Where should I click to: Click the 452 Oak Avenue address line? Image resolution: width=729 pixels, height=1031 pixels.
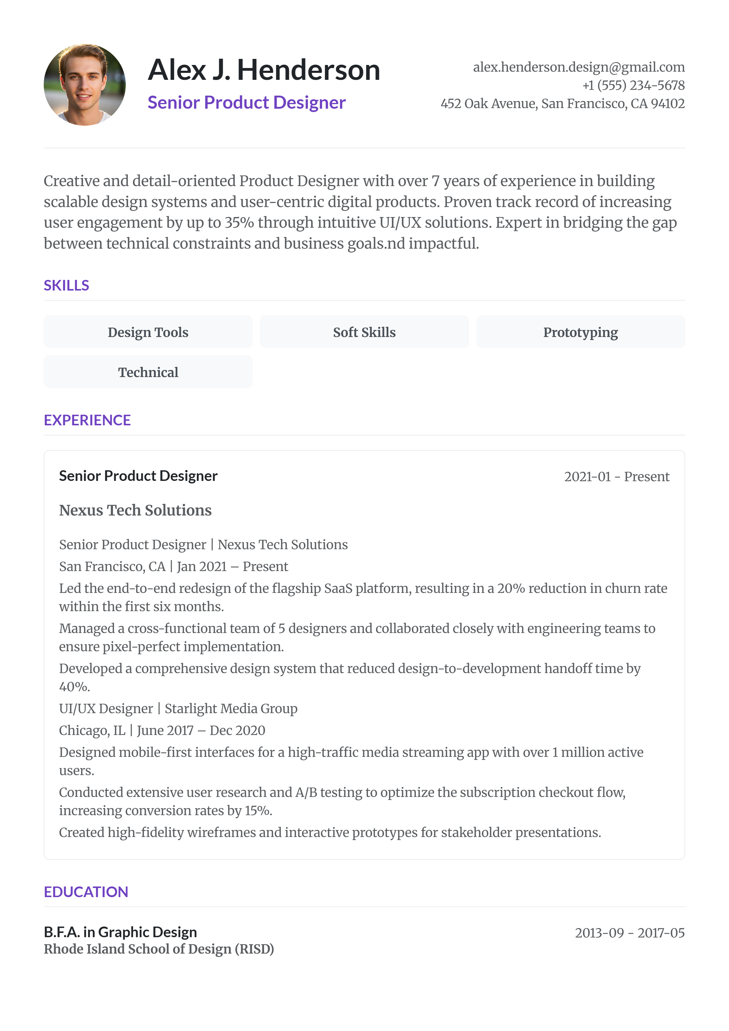click(562, 104)
